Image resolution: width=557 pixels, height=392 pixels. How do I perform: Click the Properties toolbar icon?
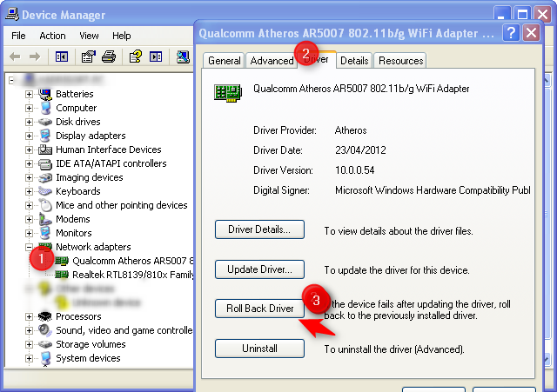click(x=88, y=57)
